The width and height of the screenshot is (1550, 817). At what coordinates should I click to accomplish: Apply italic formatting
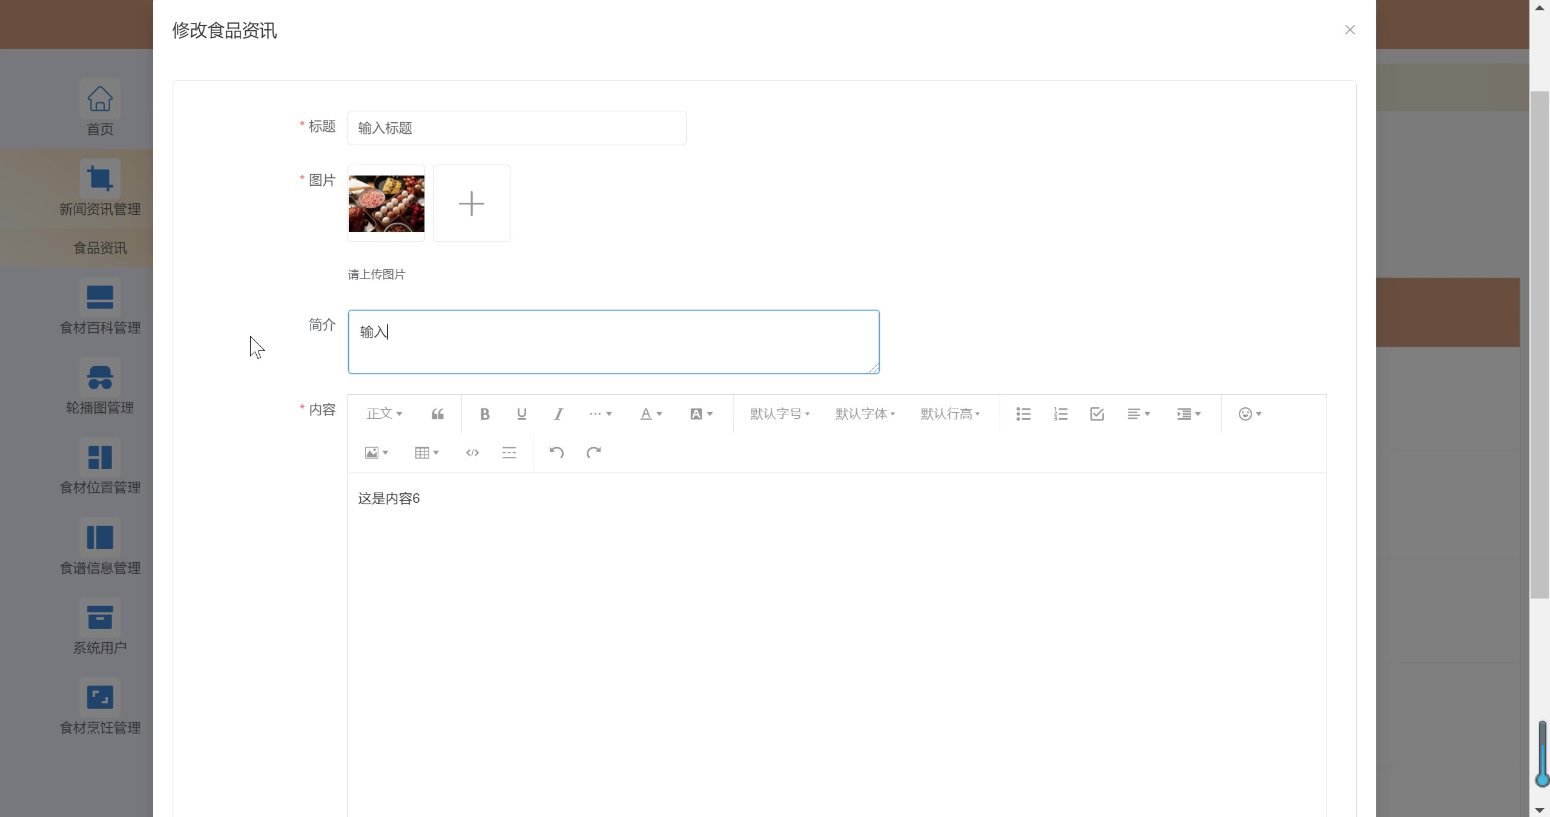tap(558, 414)
